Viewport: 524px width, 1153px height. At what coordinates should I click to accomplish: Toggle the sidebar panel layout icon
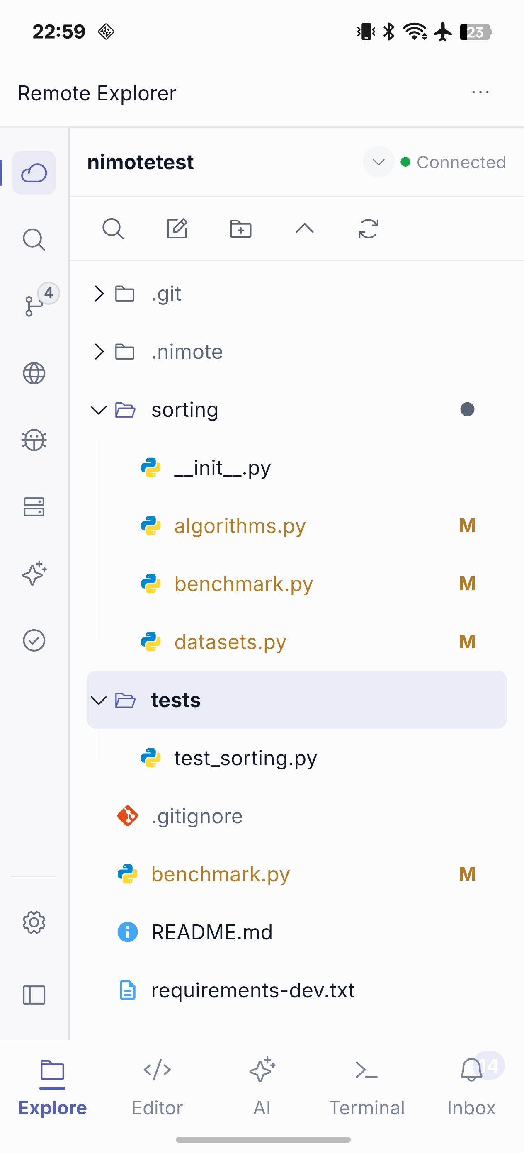[x=34, y=995]
